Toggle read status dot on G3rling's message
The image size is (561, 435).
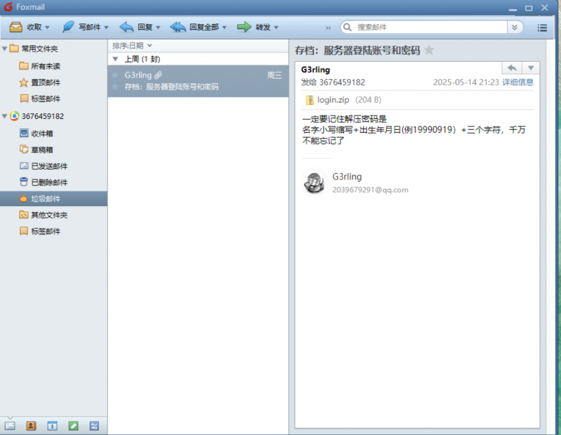coord(115,75)
